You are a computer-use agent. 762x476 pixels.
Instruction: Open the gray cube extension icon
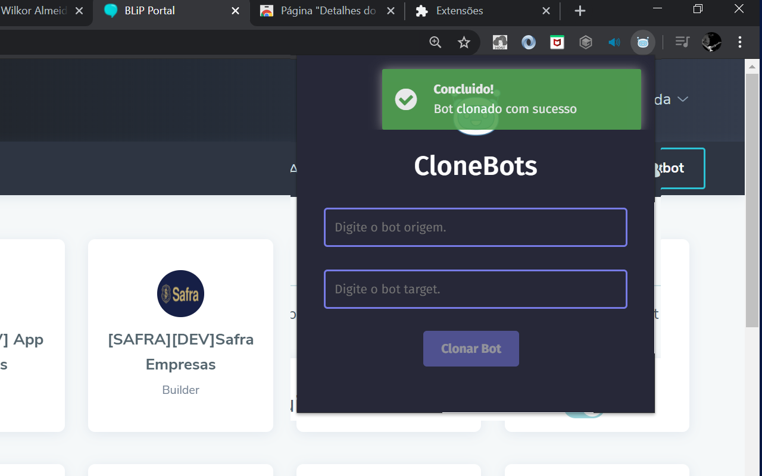pyautogui.click(x=585, y=42)
